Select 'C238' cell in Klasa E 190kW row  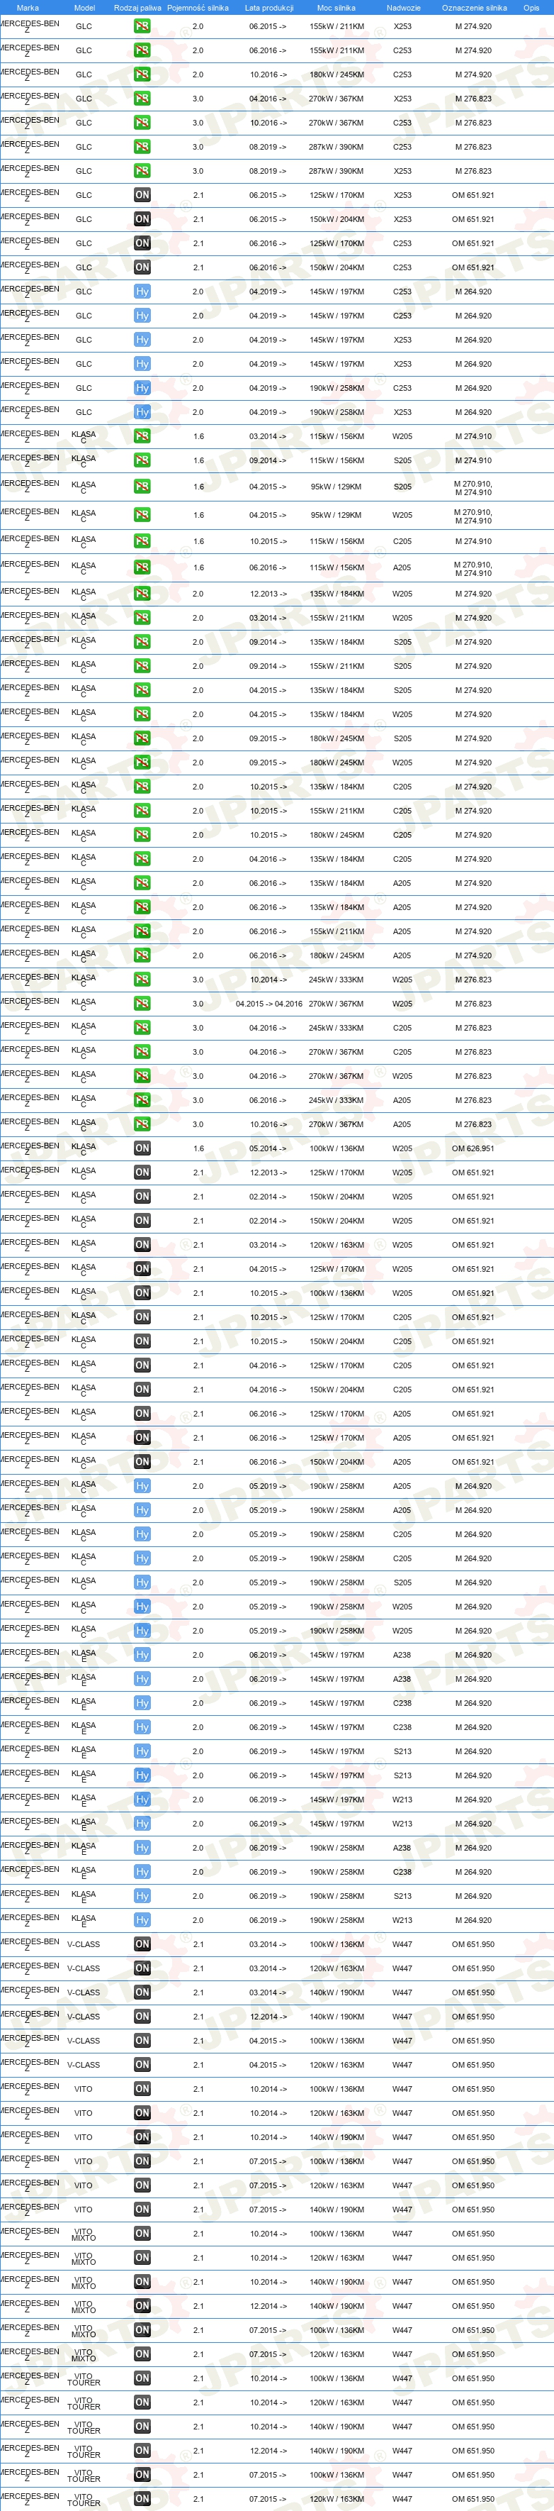[402, 1873]
